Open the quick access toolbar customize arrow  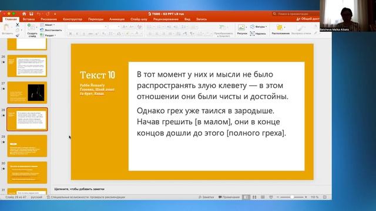(55, 14)
